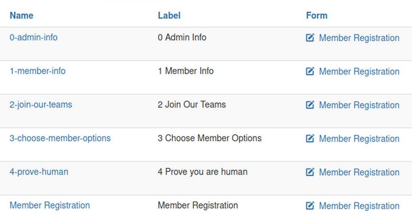Open the 2-join-our-teams group
Screen dimensions: 412x224
tap(41, 104)
